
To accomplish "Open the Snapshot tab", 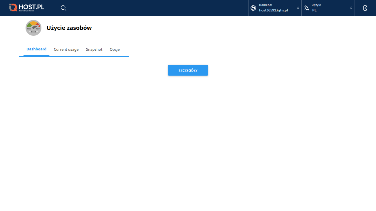I will [x=94, y=50].
